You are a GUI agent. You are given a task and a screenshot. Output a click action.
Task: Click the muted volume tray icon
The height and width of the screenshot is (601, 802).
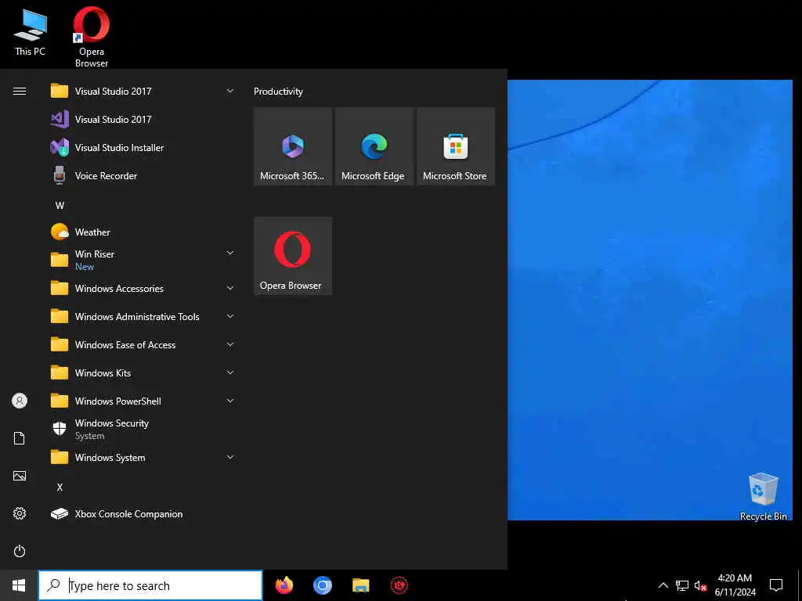(700, 585)
